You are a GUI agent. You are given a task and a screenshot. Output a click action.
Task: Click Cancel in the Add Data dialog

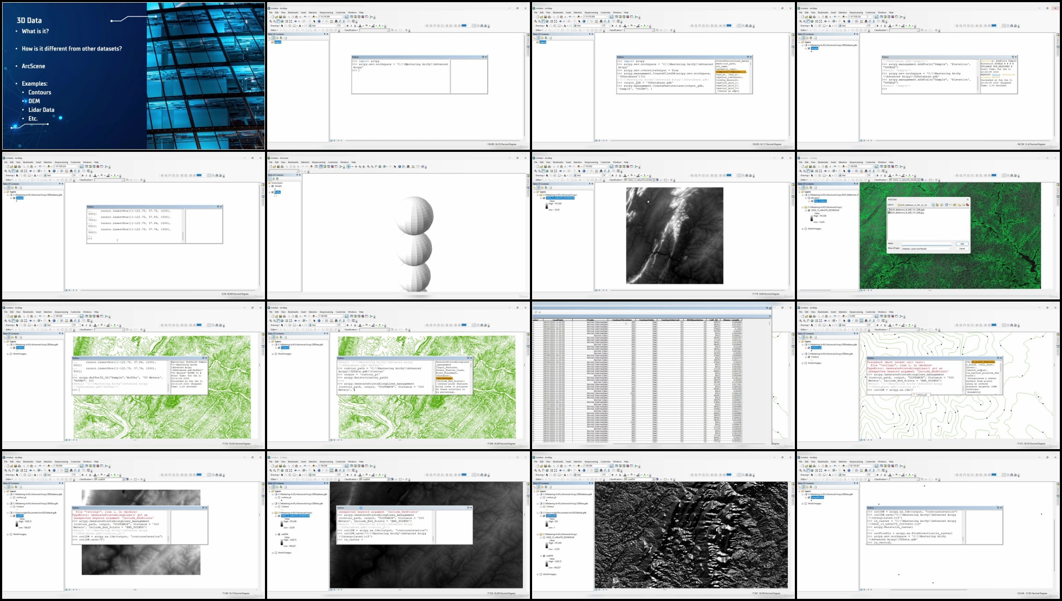point(962,249)
